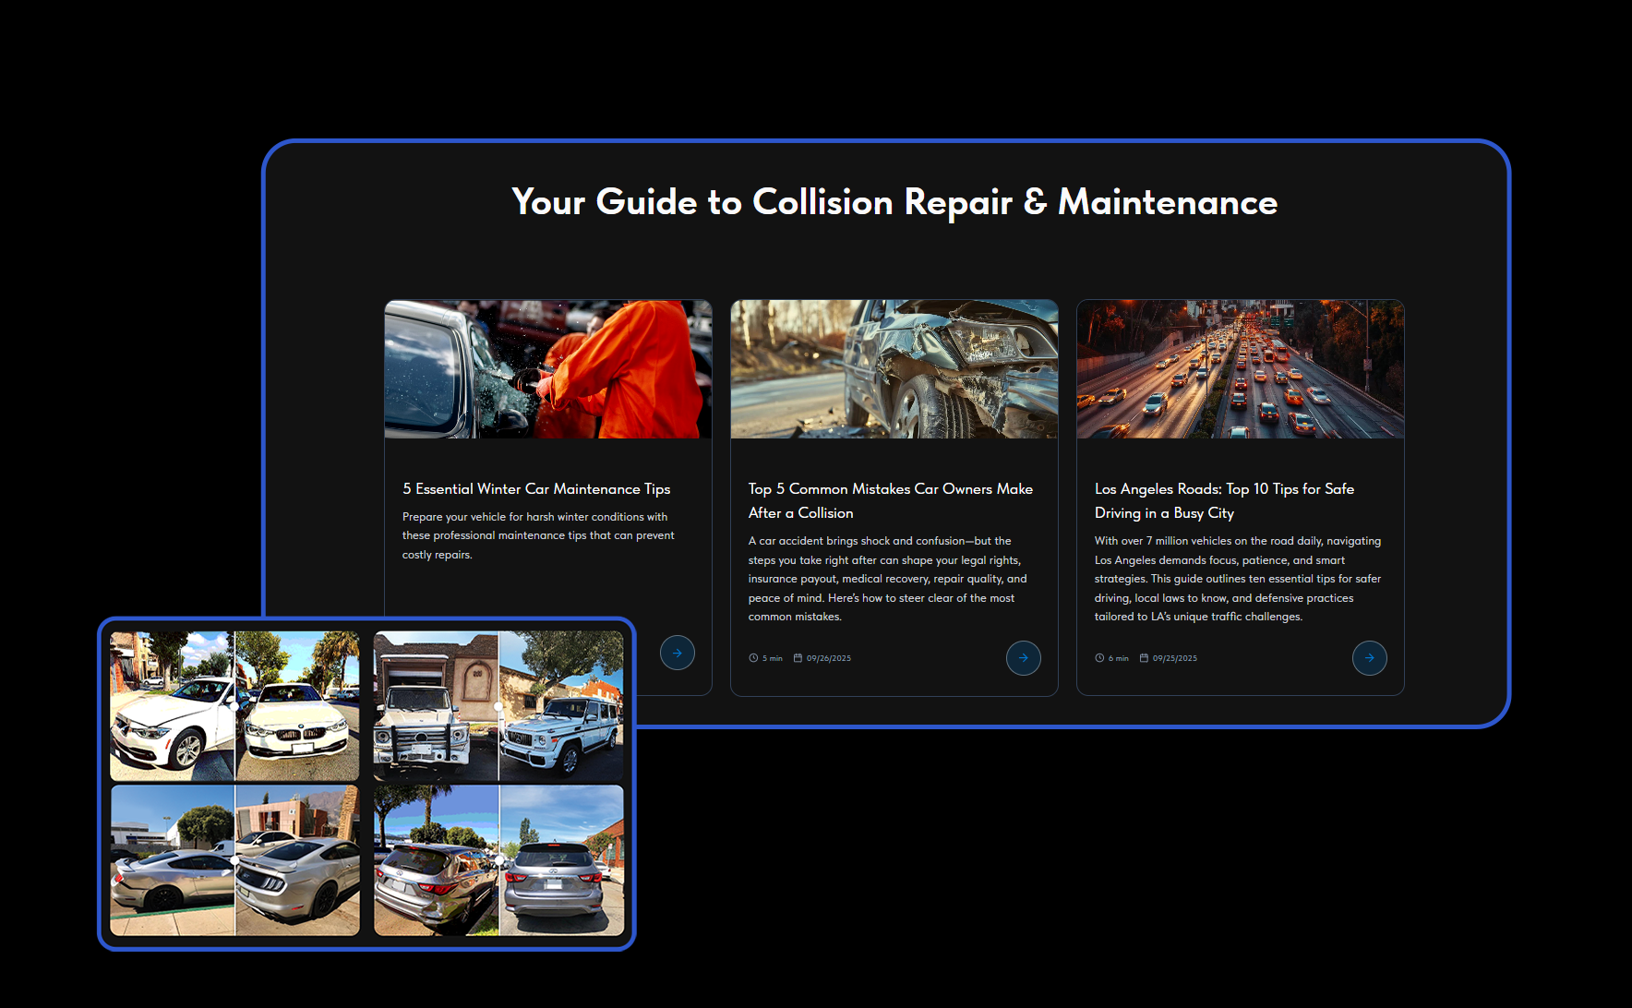Click the arrow button on collision mistakes card
The width and height of the screenshot is (1632, 1008).
point(1024,658)
